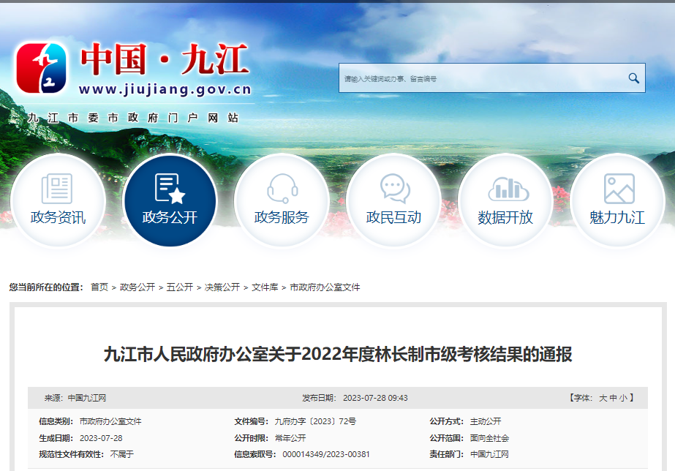
Task: Click 信息类别 value 市政府办公室文件
Action: (110, 421)
